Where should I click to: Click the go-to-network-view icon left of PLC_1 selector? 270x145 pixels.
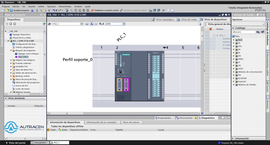49,24
